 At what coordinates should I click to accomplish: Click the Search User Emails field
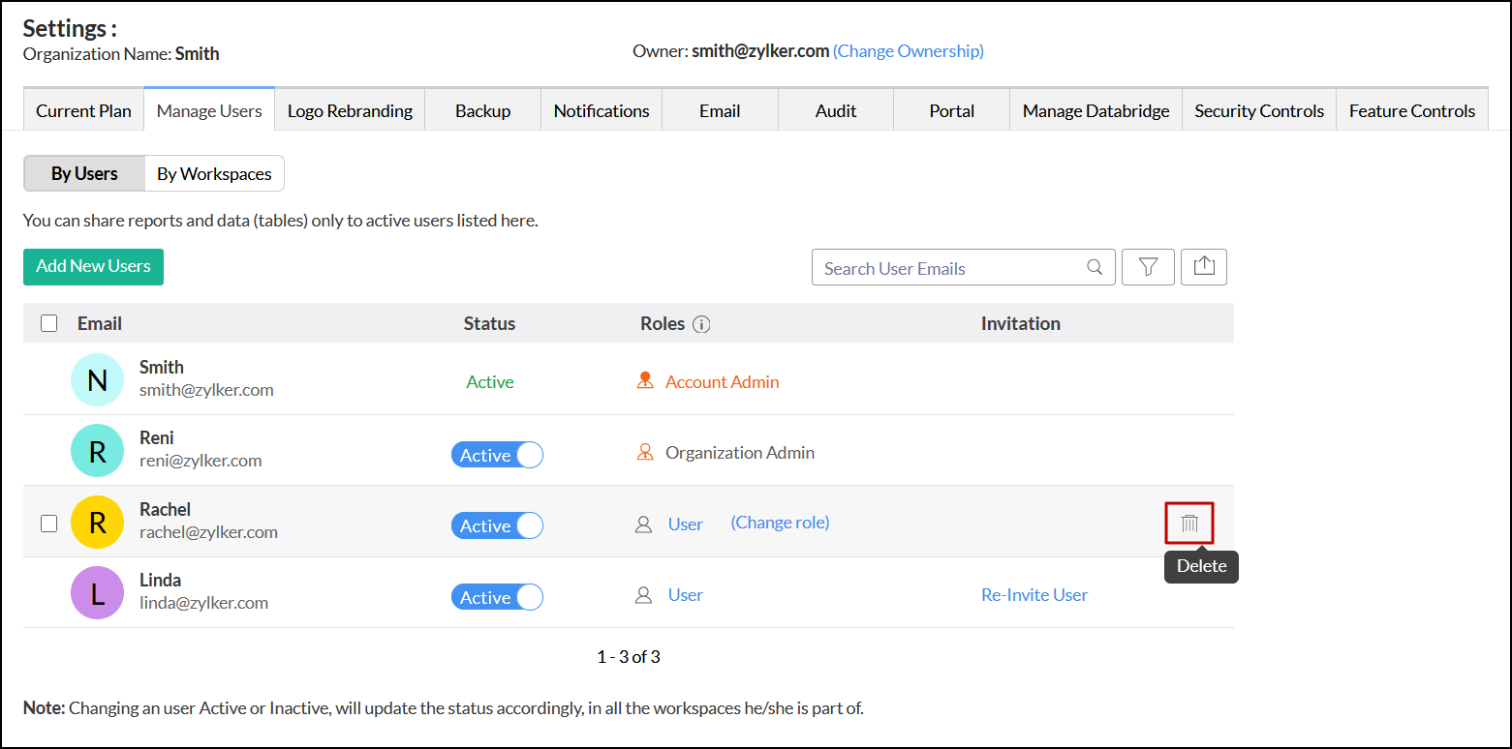click(x=949, y=268)
